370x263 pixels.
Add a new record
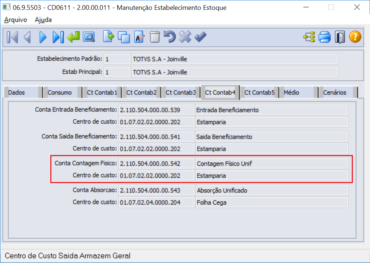[x=109, y=37]
